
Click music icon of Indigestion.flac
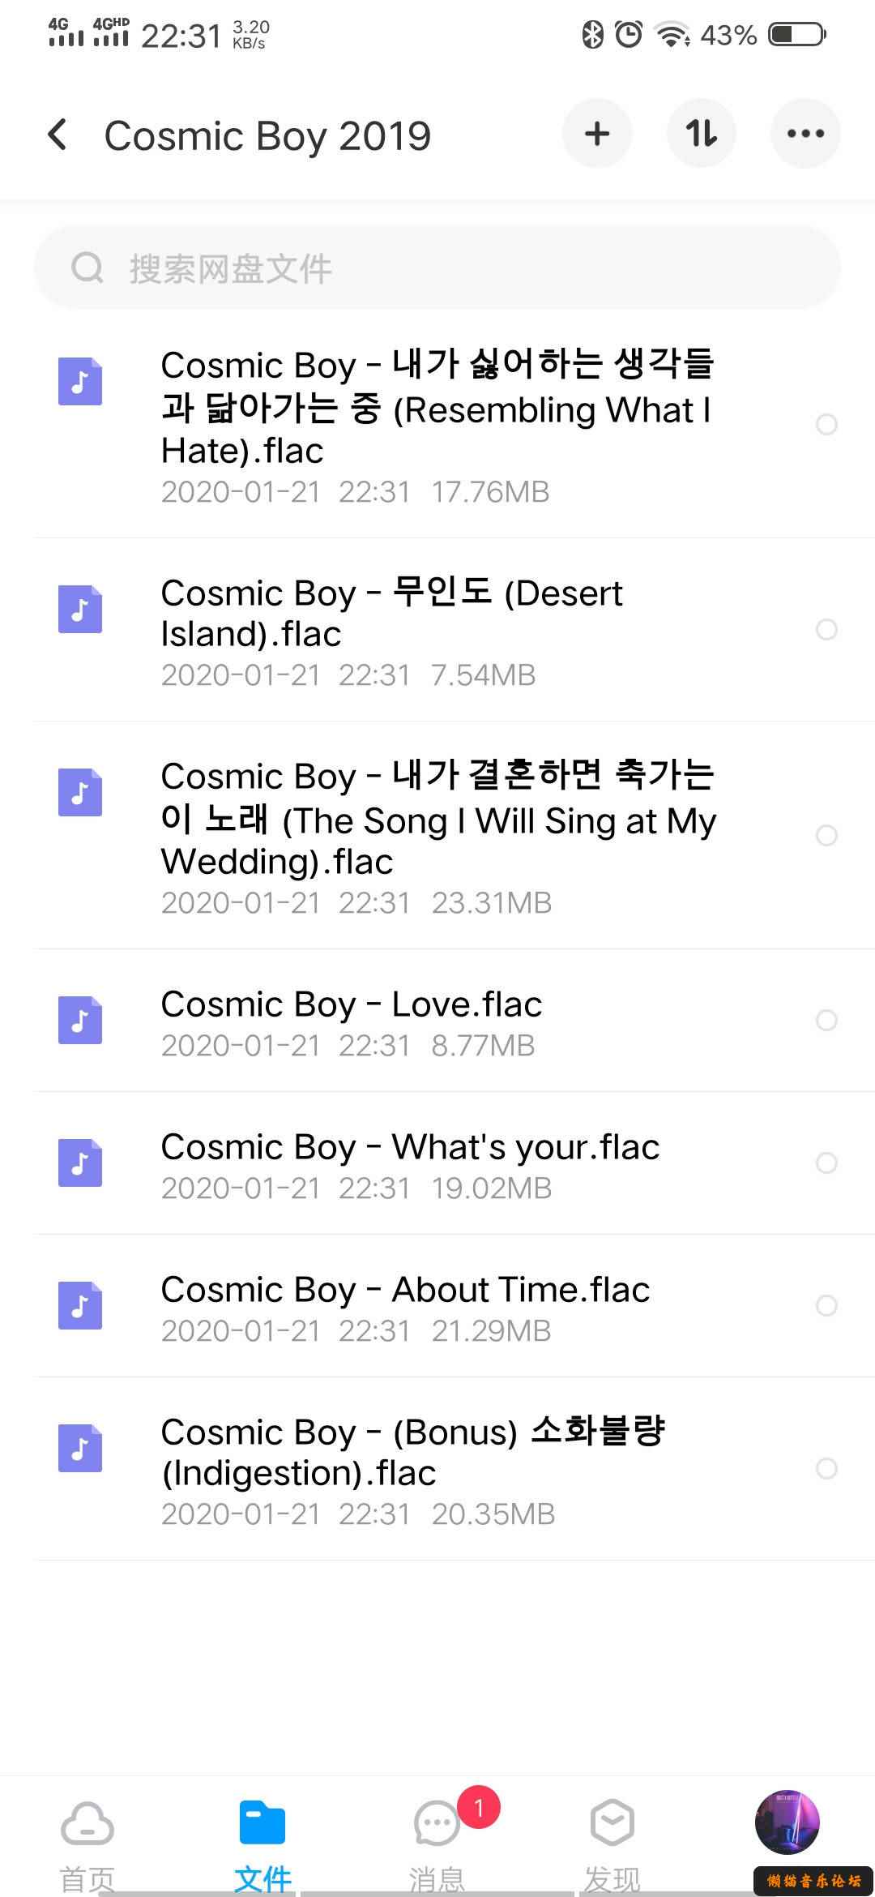click(x=80, y=1448)
